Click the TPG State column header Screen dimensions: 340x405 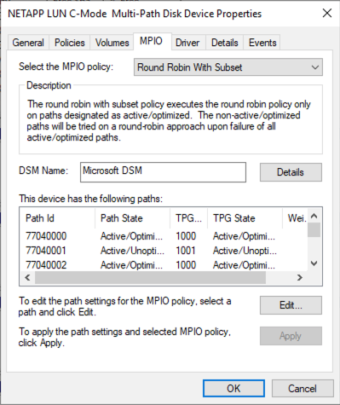coord(245,218)
